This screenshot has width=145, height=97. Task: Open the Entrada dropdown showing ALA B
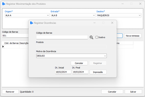73,15
